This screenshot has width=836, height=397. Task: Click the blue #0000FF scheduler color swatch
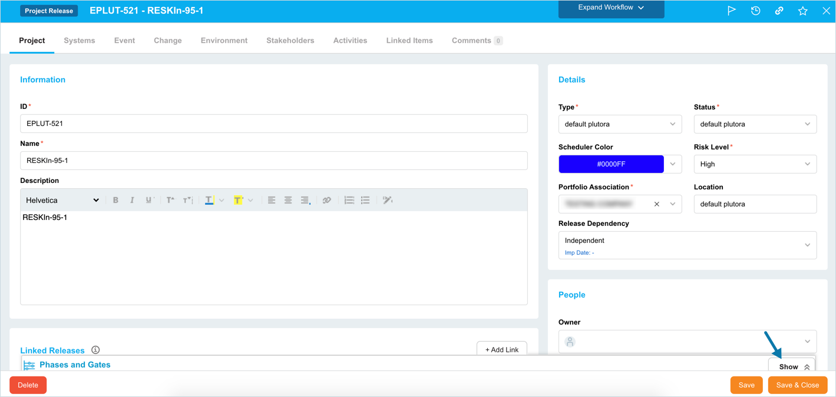[x=611, y=164]
